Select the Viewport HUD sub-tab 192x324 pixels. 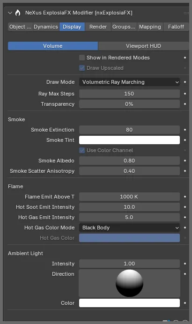143,46
